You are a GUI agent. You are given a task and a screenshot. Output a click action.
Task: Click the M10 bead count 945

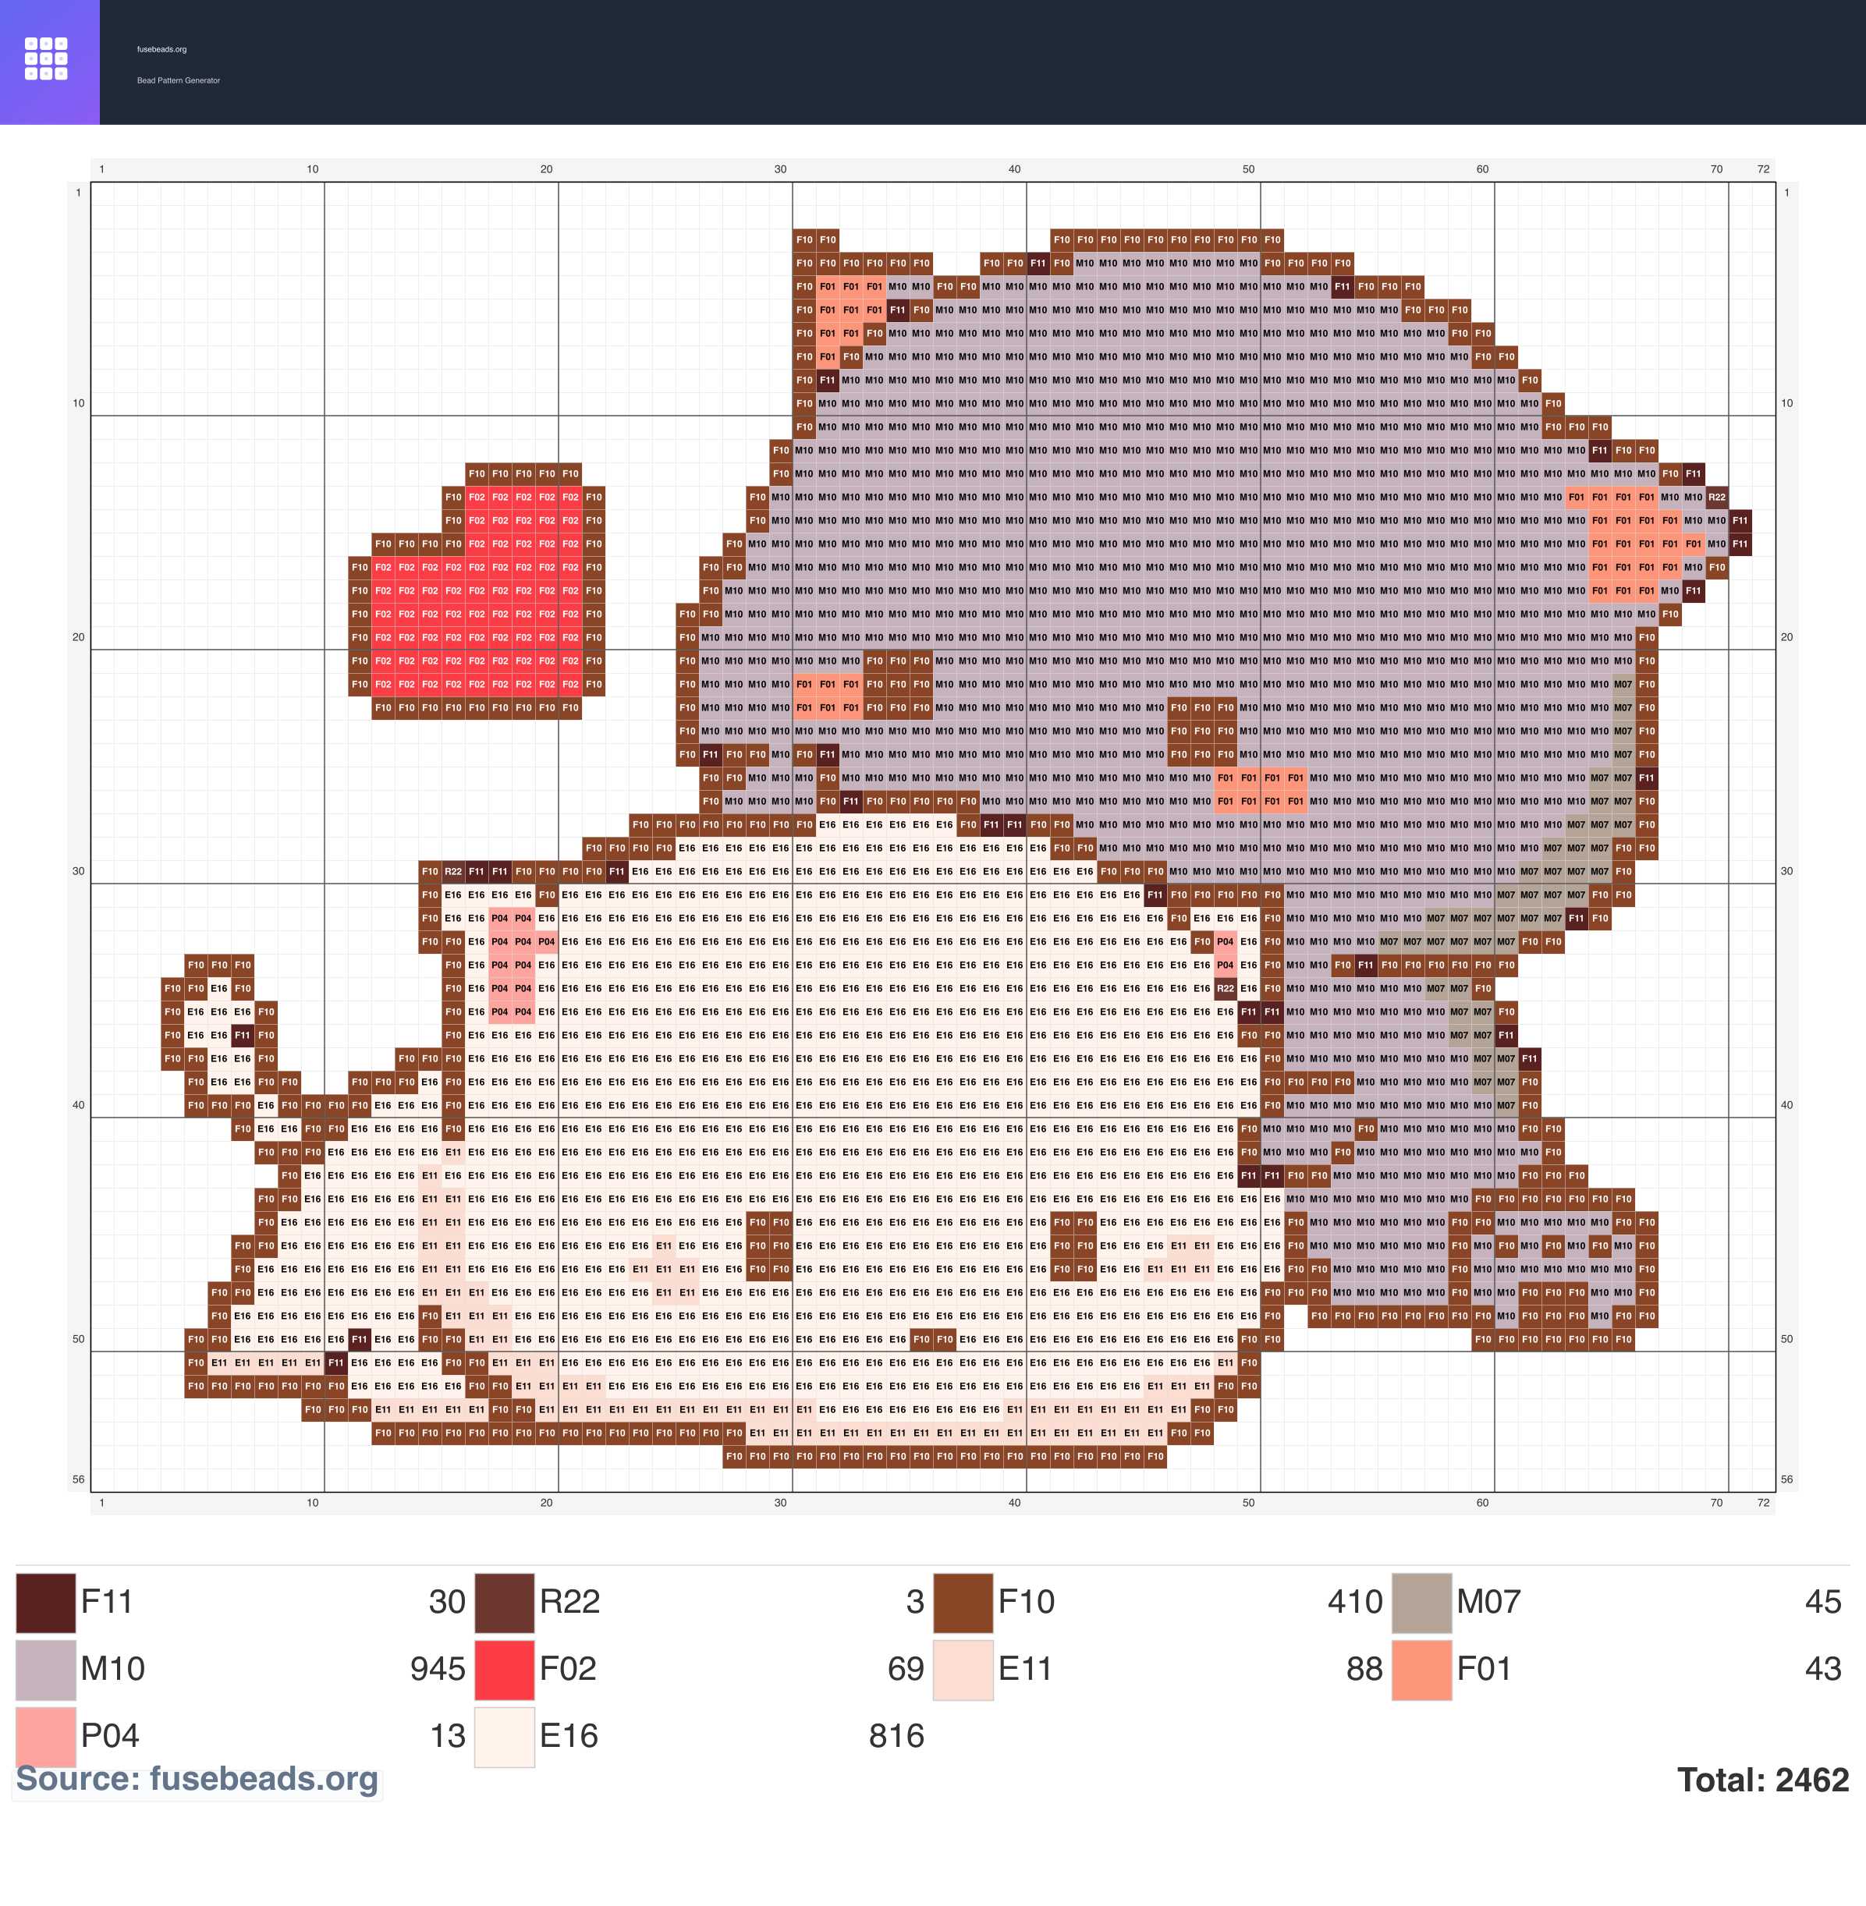click(x=438, y=1669)
